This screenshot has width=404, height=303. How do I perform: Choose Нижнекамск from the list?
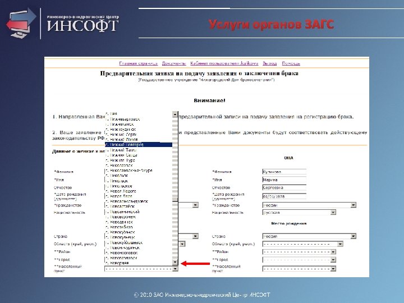(x=139, y=124)
